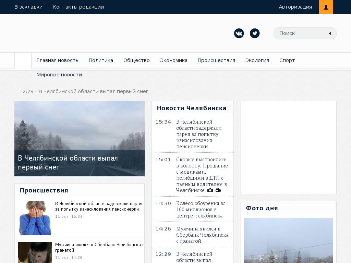Open the Политика section

tap(101, 60)
